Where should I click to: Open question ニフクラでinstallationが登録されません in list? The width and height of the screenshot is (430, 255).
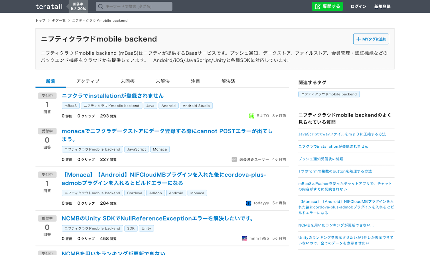113,96
